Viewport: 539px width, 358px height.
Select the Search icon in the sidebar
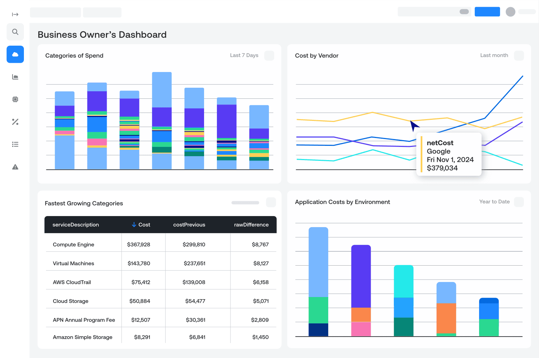pos(15,32)
